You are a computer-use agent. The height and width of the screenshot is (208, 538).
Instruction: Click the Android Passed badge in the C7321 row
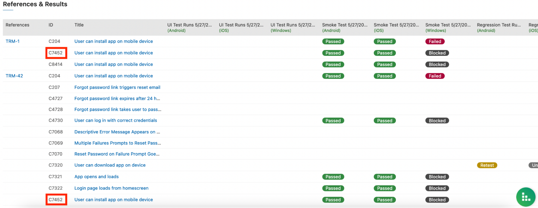coord(333,177)
